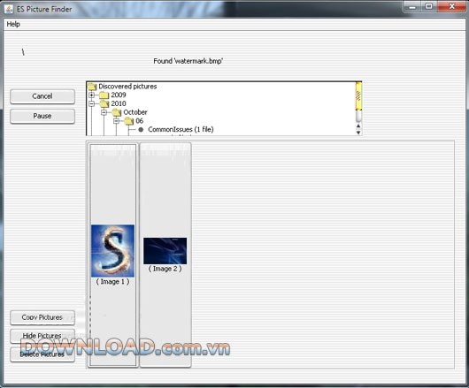Image resolution: width=469 pixels, height=388 pixels.
Task: Click the '2010' tree label
Action: 119,103
